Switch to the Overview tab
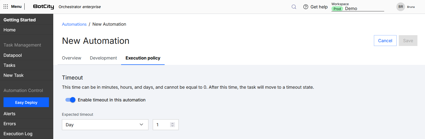This screenshot has width=425, height=139. pyautogui.click(x=71, y=58)
